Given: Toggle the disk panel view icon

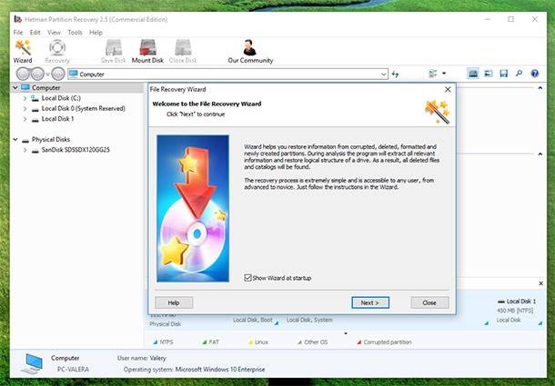Looking at the screenshot, I should click(473, 74).
